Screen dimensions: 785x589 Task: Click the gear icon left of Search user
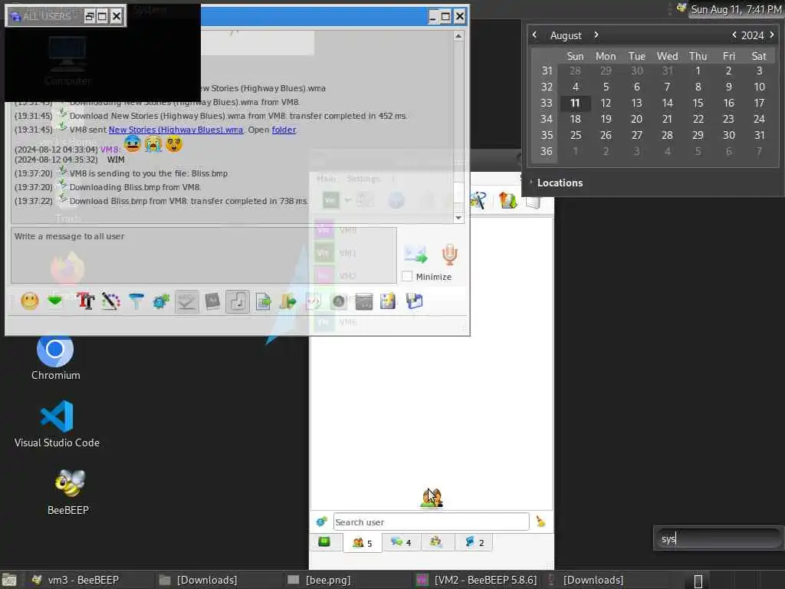click(x=321, y=522)
